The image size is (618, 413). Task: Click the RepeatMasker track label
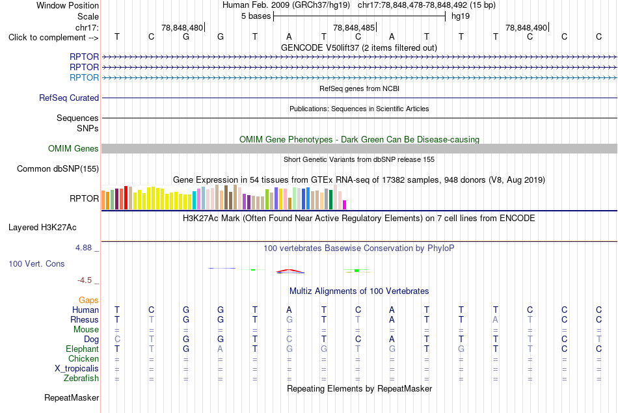tap(72, 397)
